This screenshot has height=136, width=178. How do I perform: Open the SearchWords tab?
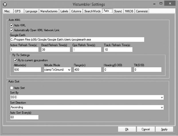(x=92, y=11)
